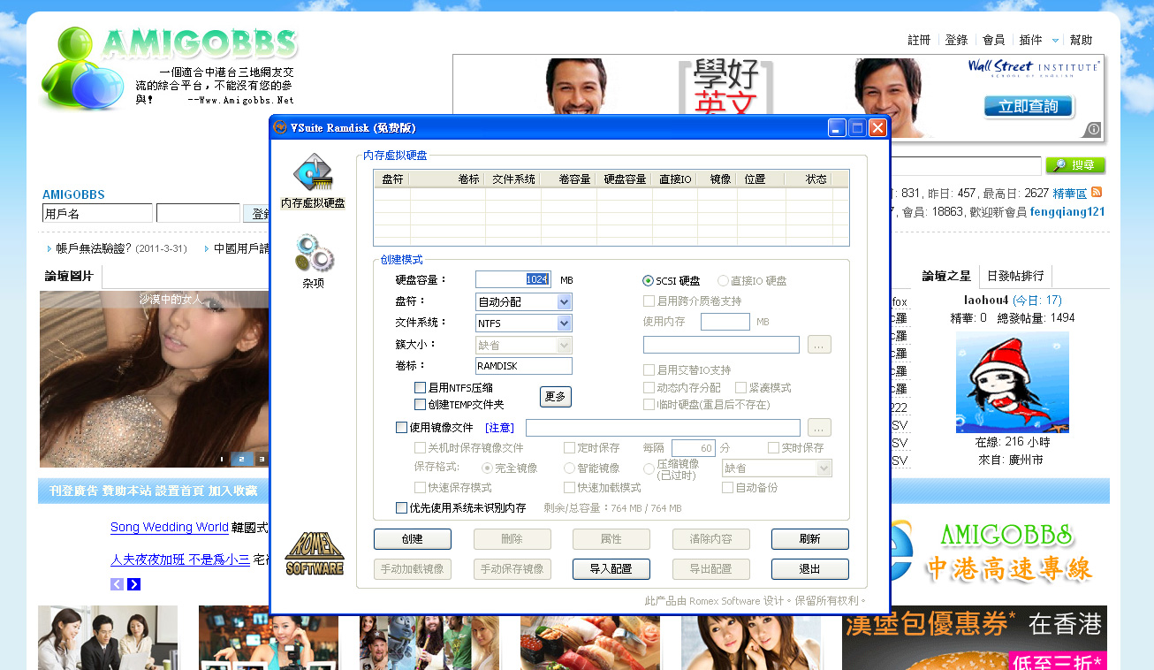
Task: Click the next arrow icon under news links
Action: [133, 584]
